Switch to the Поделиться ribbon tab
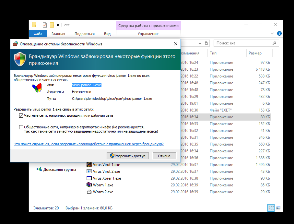 click(84, 34)
